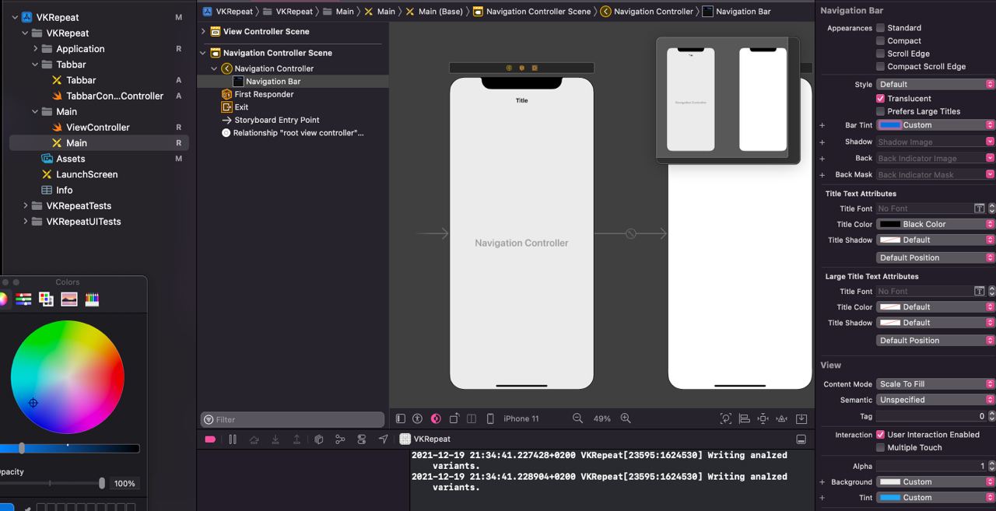Image resolution: width=996 pixels, height=511 pixels.
Task: Hide the console pane using bottom-right icon
Action: (801, 439)
